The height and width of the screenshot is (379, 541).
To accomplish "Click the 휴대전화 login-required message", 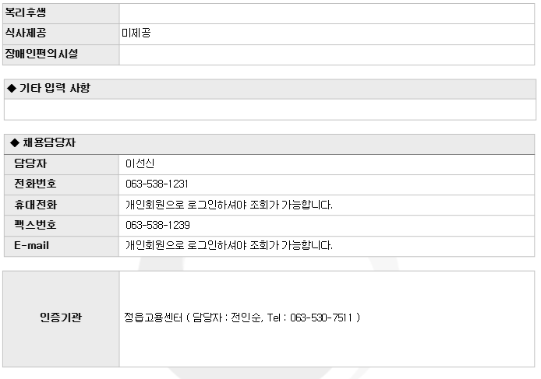I will 229,205.
